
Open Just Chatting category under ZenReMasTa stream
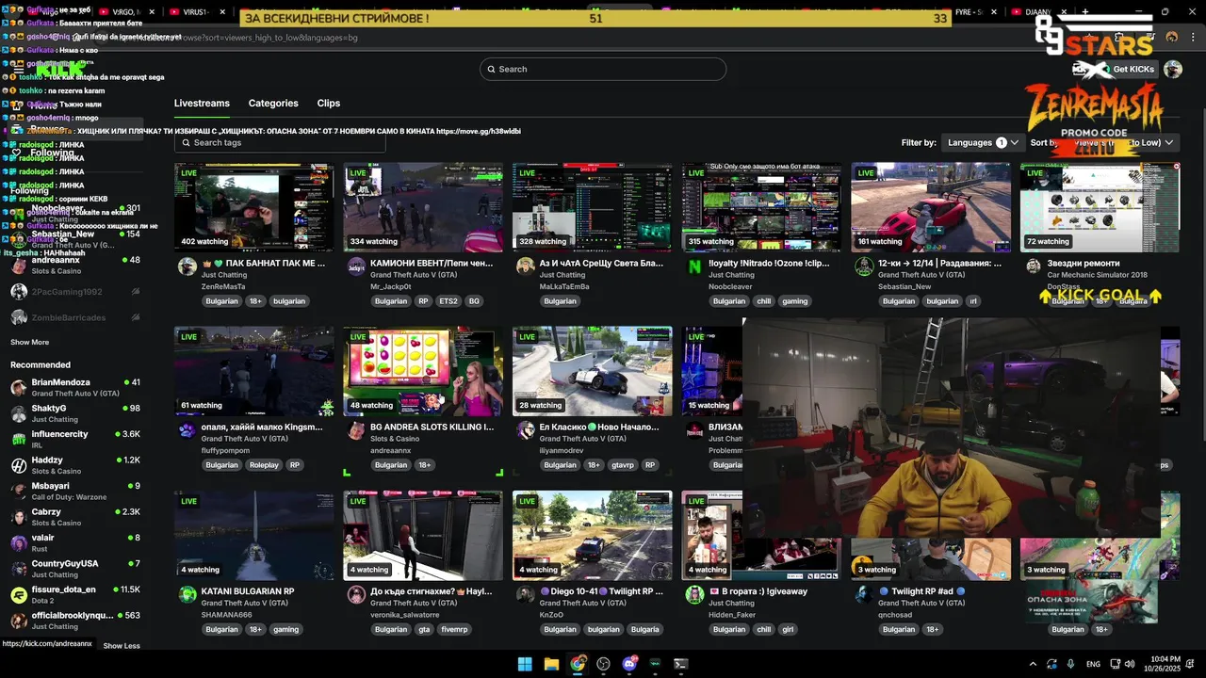point(225,275)
